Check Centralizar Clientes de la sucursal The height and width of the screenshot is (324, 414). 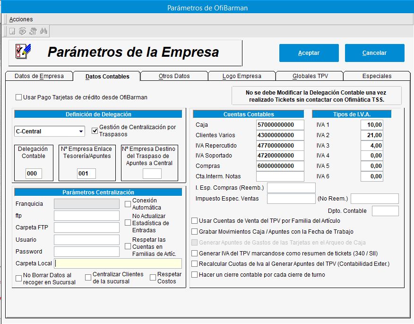(88, 278)
